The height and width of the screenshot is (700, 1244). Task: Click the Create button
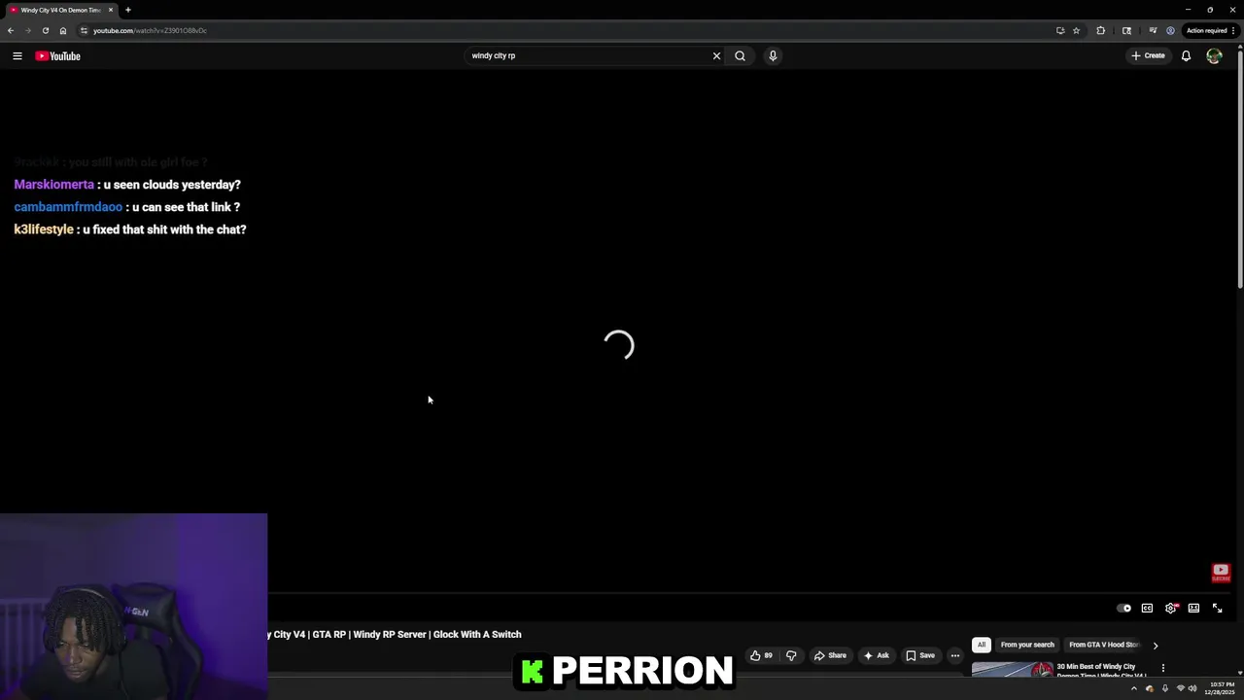point(1148,55)
